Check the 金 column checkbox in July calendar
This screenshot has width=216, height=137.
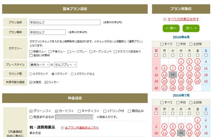pyautogui.click(x=198, y=113)
